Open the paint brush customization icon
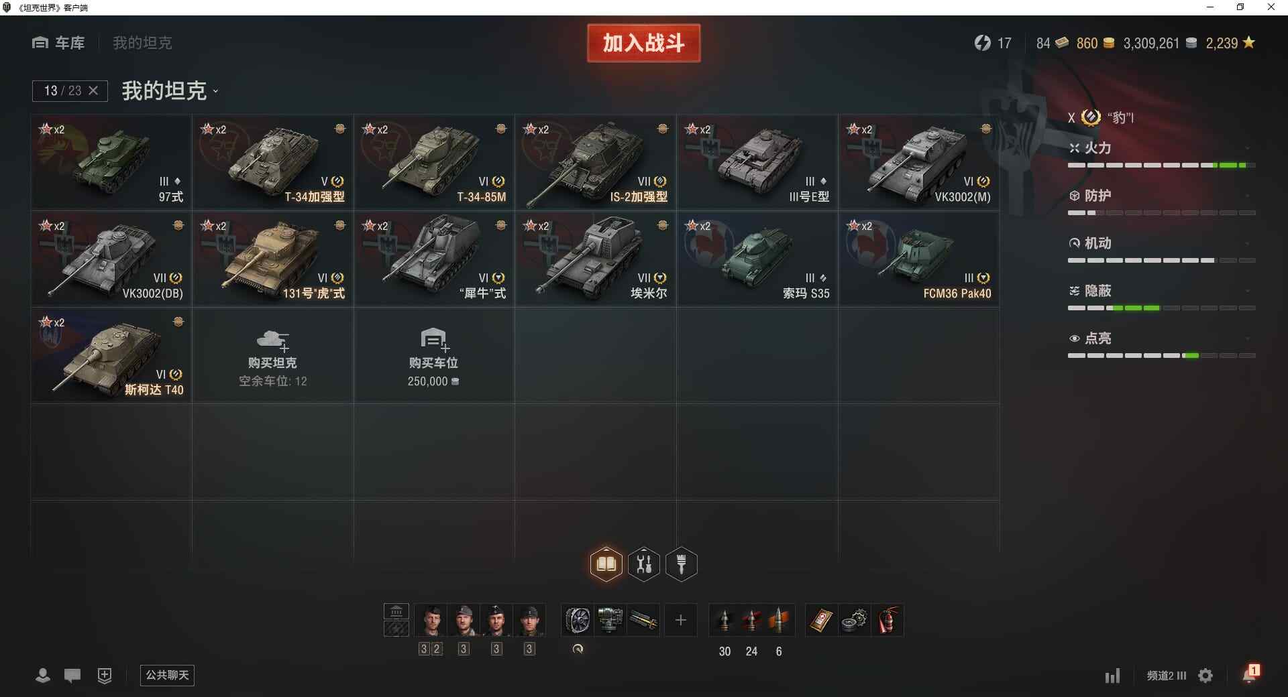This screenshot has width=1288, height=697. [682, 564]
